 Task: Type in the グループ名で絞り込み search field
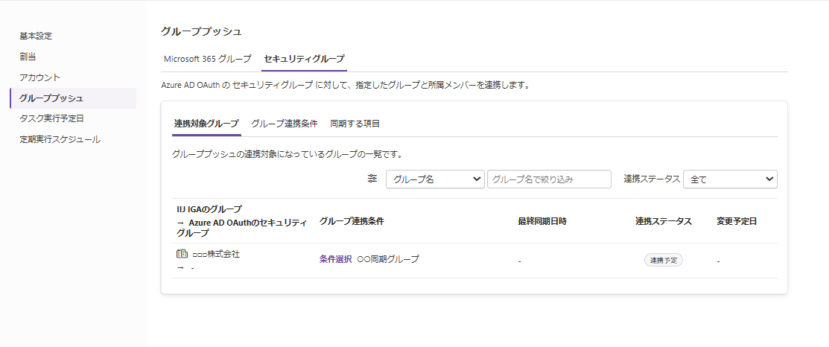[548, 179]
